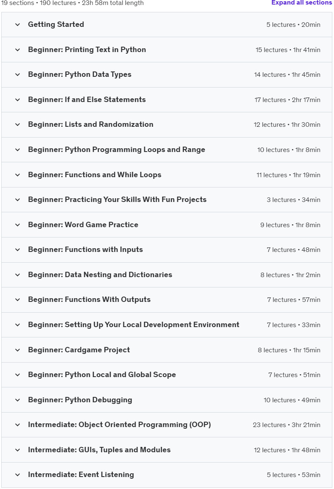Click '14 lectures • 1hr 45min' text
334x489 pixels.
coord(287,75)
